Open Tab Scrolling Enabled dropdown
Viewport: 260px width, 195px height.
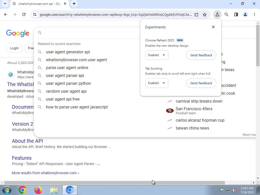[157, 83]
